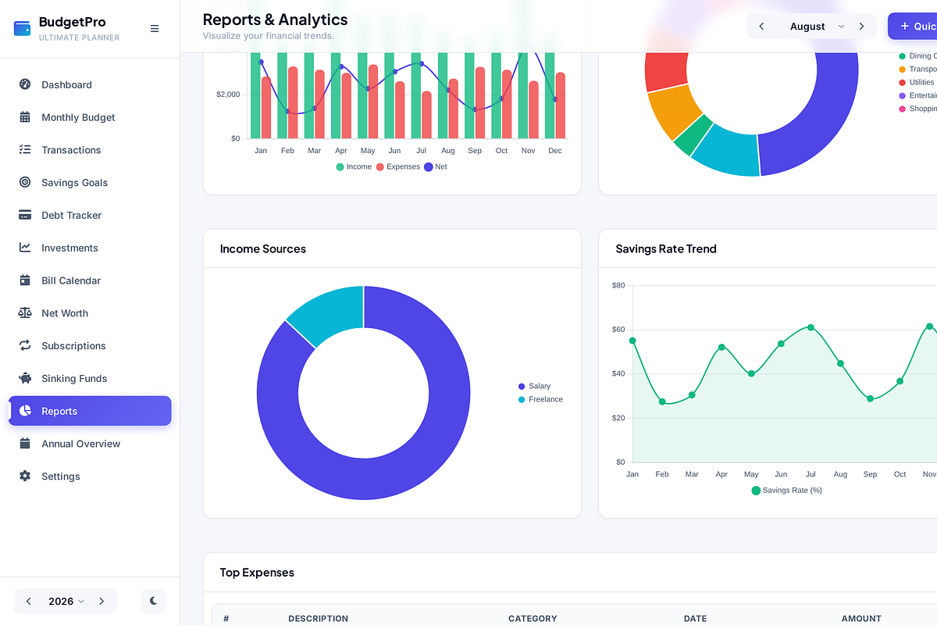Viewport: 937px width, 625px height.
Task: Click the Debt Tracker card icon
Action: pyautogui.click(x=25, y=216)
